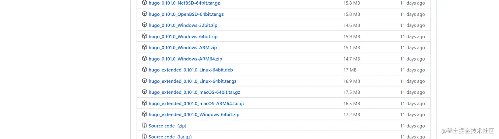Download hugo_extended_0.101.0_macOS-ARM64.tar.gz
The height and width of the screenshot is (139, 499).
197,103
